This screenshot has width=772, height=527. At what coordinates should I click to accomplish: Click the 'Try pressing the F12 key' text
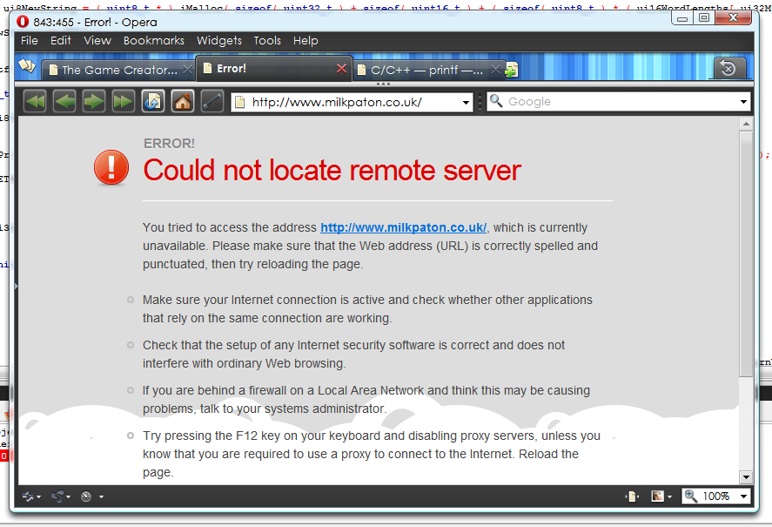click(x=372, y=454)
